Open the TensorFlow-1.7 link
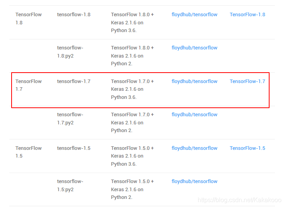This screenshot has width=285, height=207. (248, 81)
